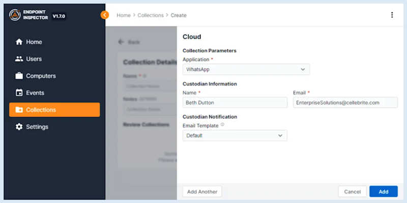
Task: Click the Users people icon in the sidebar
Action: pos(19,59)
